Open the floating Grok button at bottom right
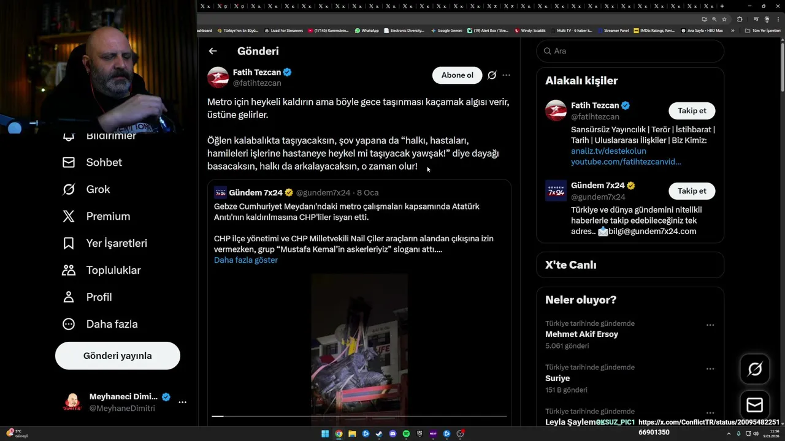The width and height of the screenshot is (785, 441). pos(755,369)
